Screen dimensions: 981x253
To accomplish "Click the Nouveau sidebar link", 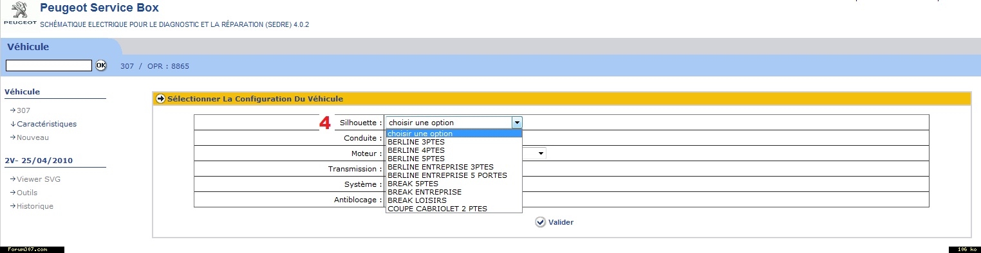I will [32, 137].
